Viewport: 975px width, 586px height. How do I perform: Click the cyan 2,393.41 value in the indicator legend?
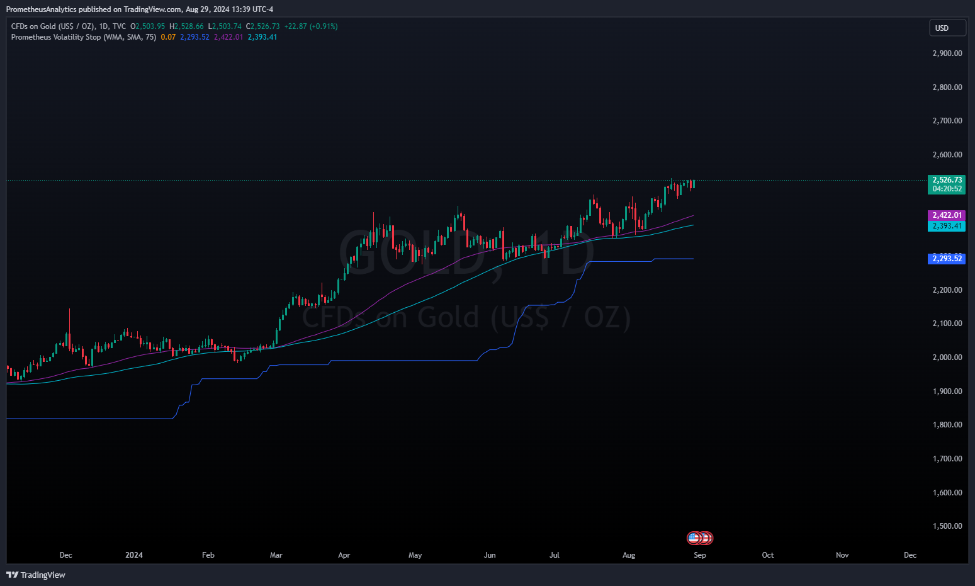[262, 37]
